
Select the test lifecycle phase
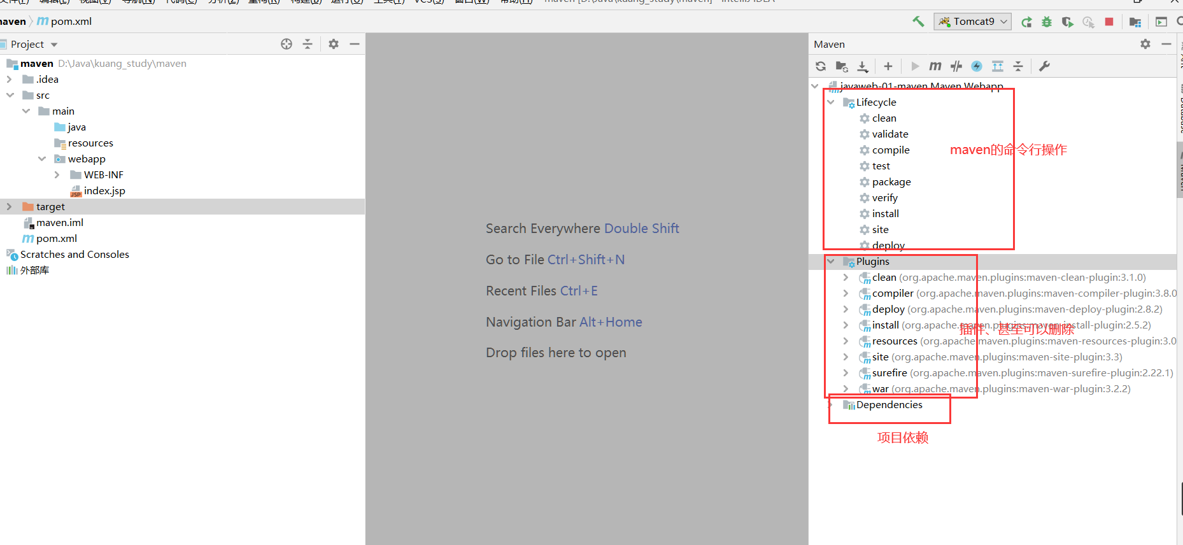click(875, 166)
